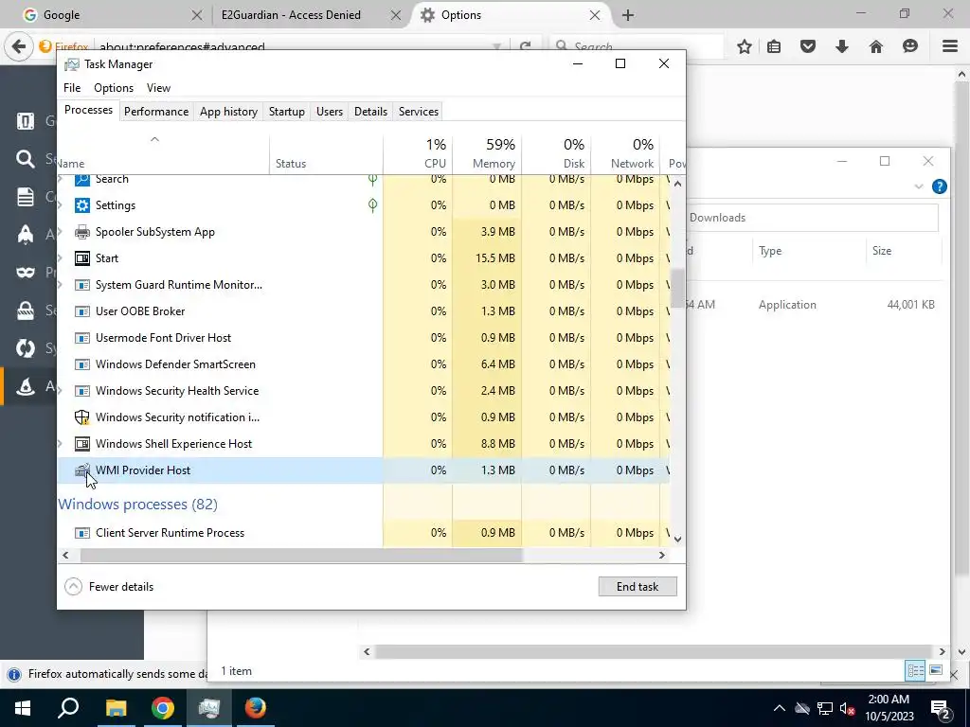Switch File Explorer to large icons view

tap(936, 671)
